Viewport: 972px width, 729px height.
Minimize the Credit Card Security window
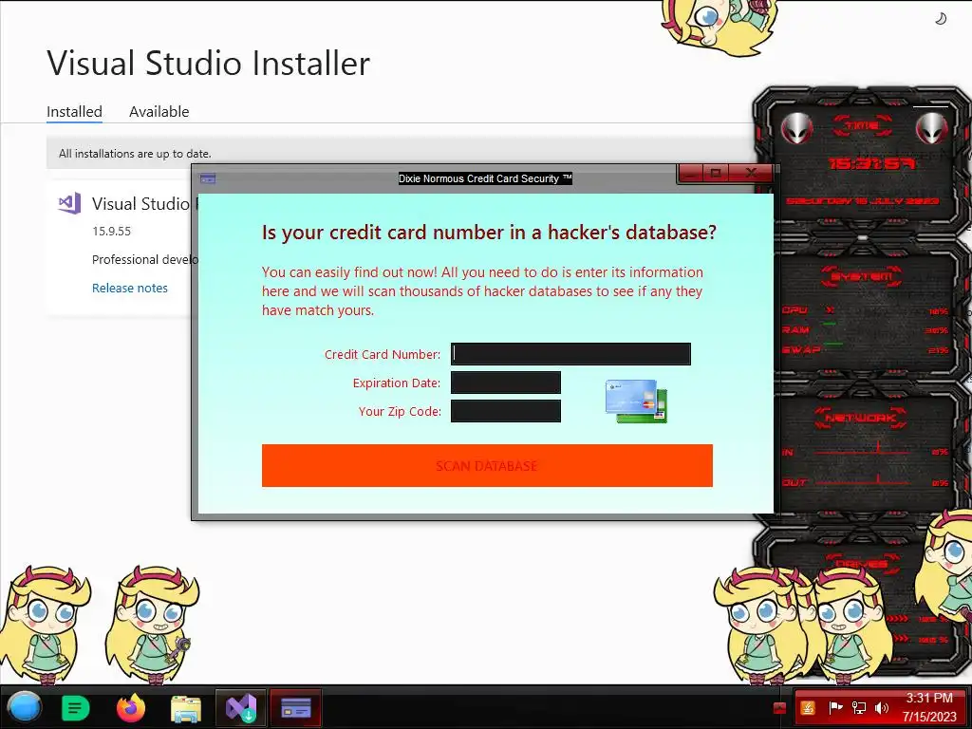click(x=692, y=173)
